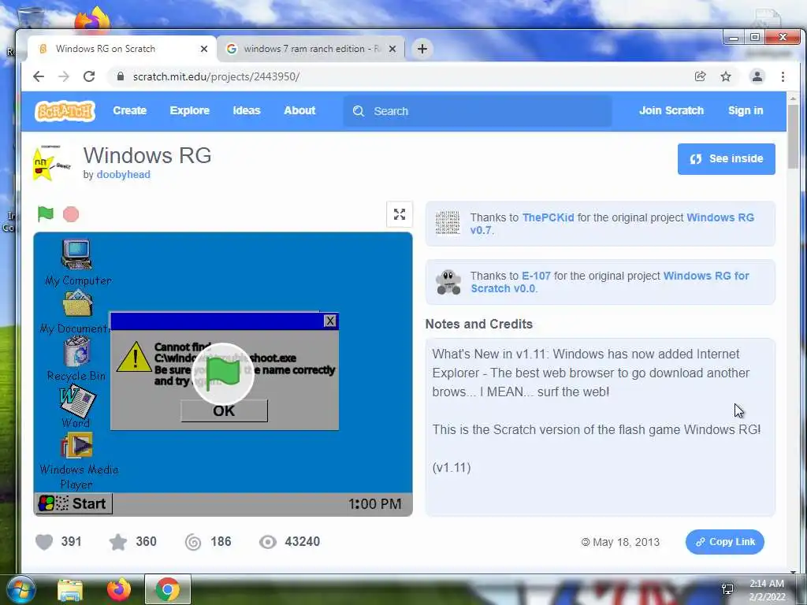Click the Scratch search field
Viewport: 807px width, 605px height.
[478, 111]
